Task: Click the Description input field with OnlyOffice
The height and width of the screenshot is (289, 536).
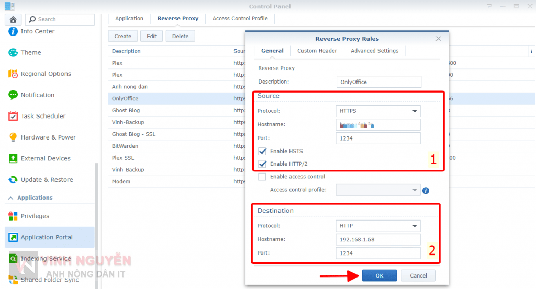Action: pos(379,82)
